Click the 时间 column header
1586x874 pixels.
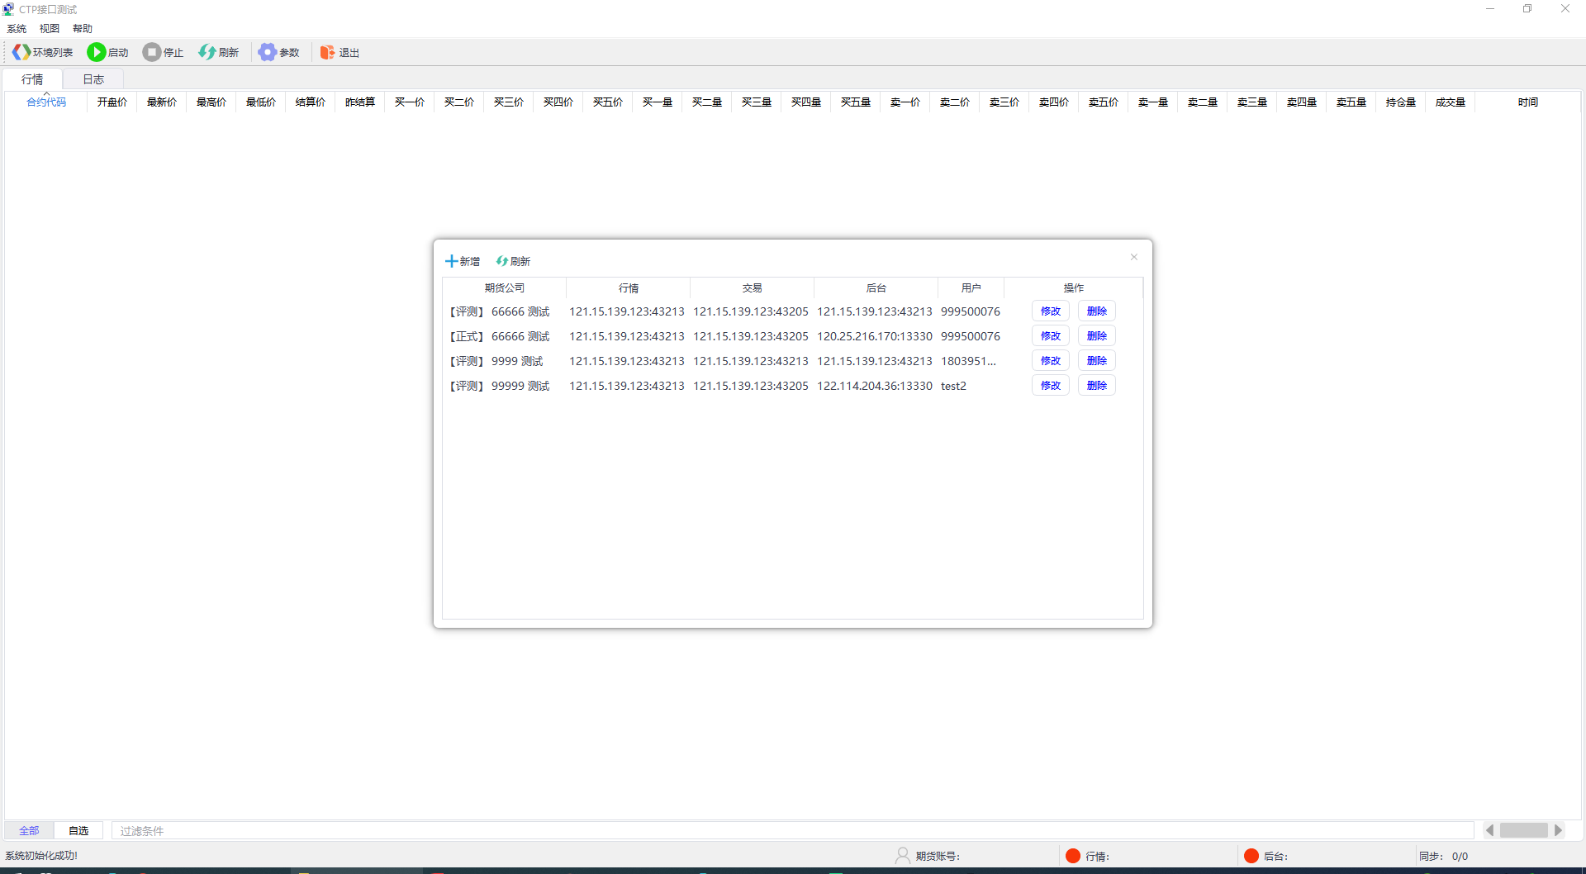click(x=1528, y=102)
